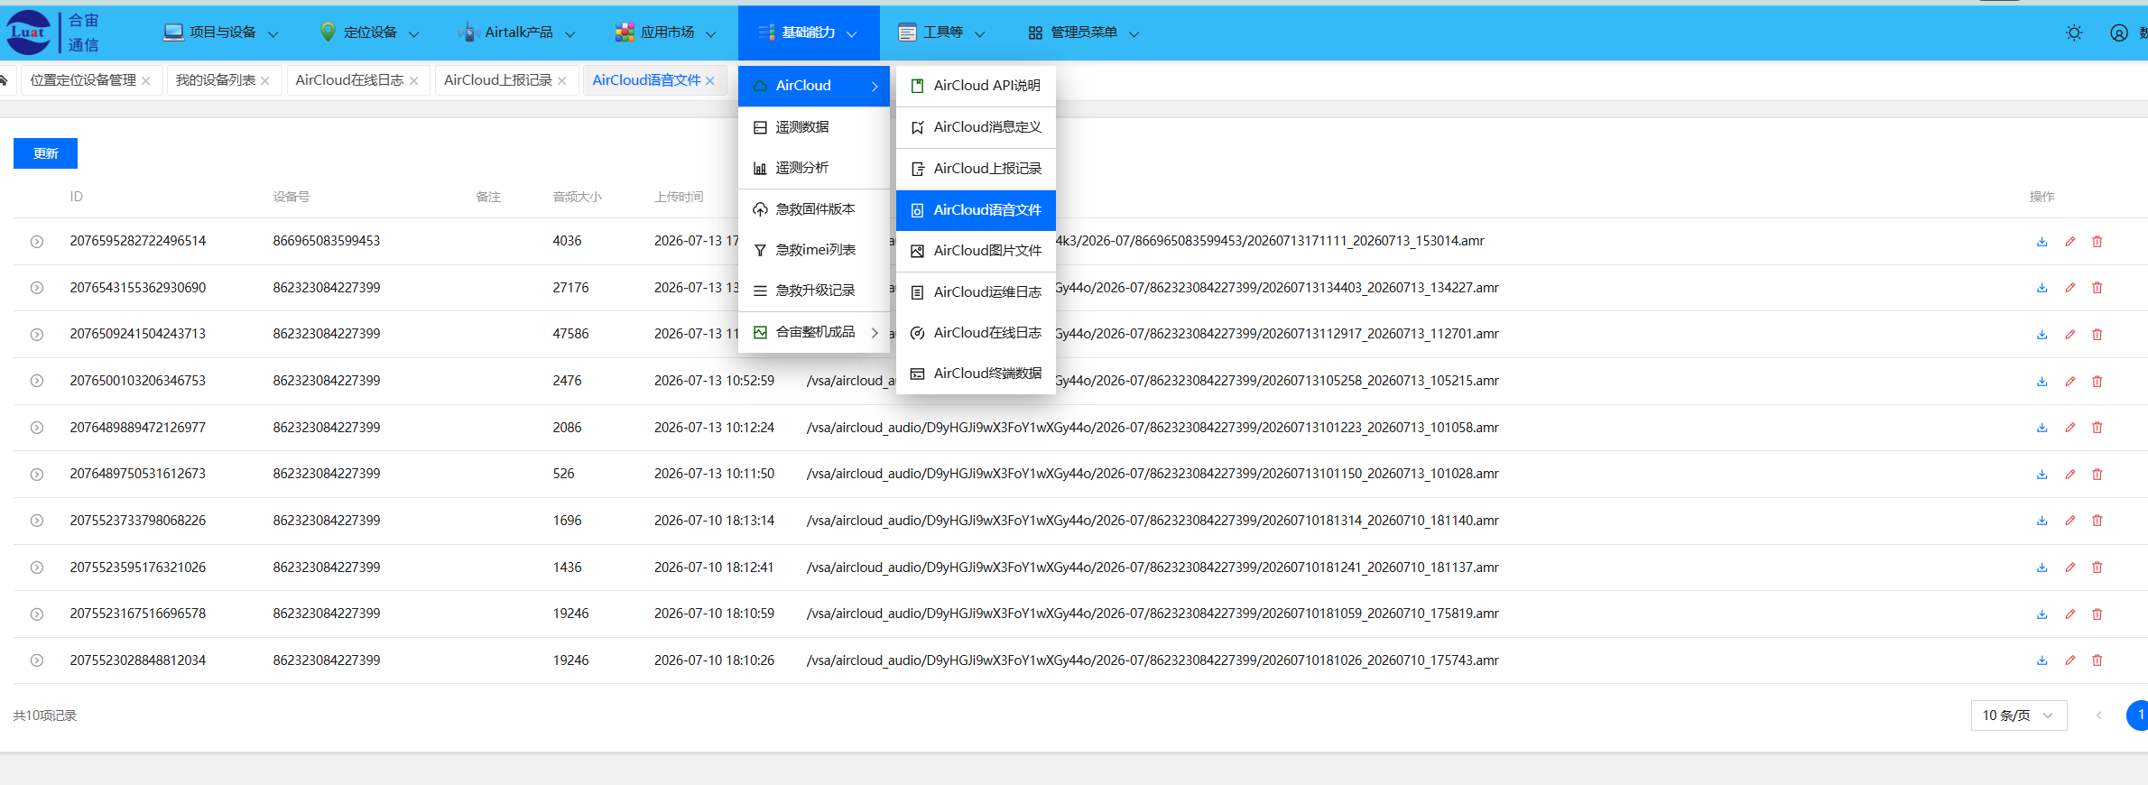This screenshot has width=2148, height=785.
Task: Open the 工具等 top menu
Action: point(942,32)
